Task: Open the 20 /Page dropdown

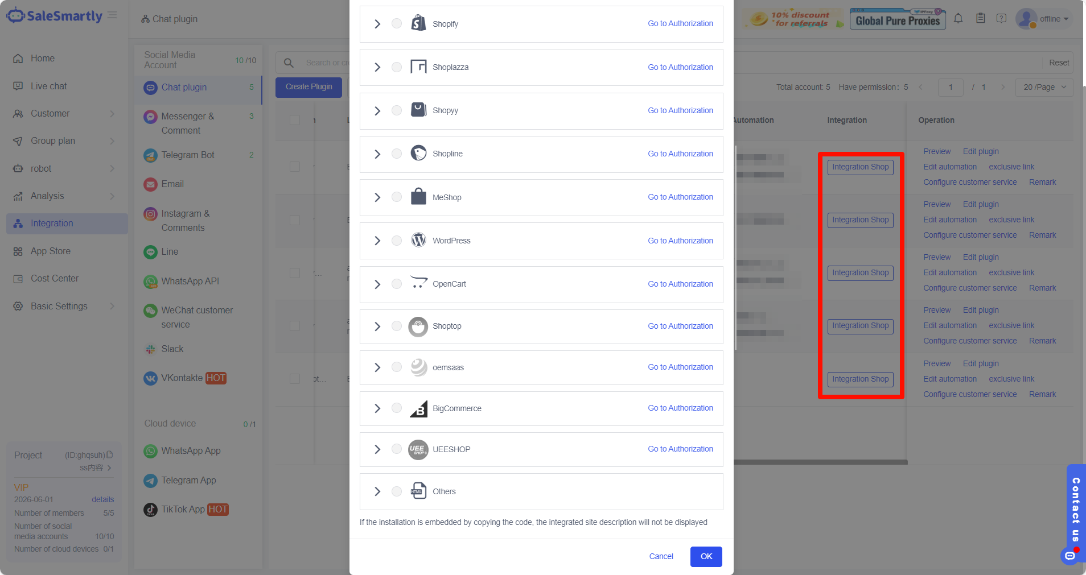Action: tap(1044, 87)
